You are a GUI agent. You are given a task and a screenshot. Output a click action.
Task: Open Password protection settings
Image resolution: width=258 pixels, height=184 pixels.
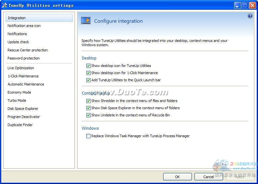click(x=23, y=58)
